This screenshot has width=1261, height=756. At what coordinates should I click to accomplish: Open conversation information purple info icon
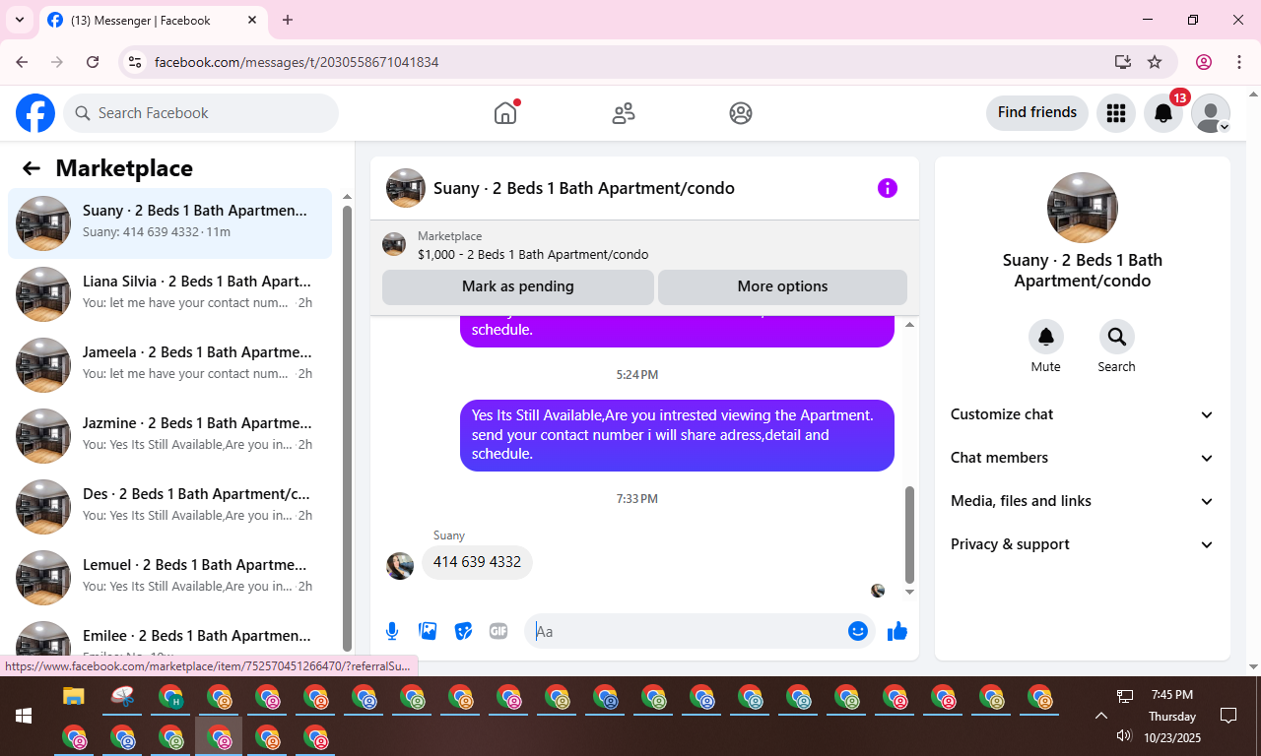click(888, 188)
